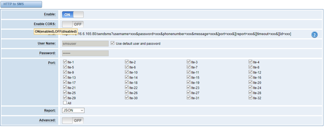
Task: Uncheck port lte-32
Action: [251, 97]
